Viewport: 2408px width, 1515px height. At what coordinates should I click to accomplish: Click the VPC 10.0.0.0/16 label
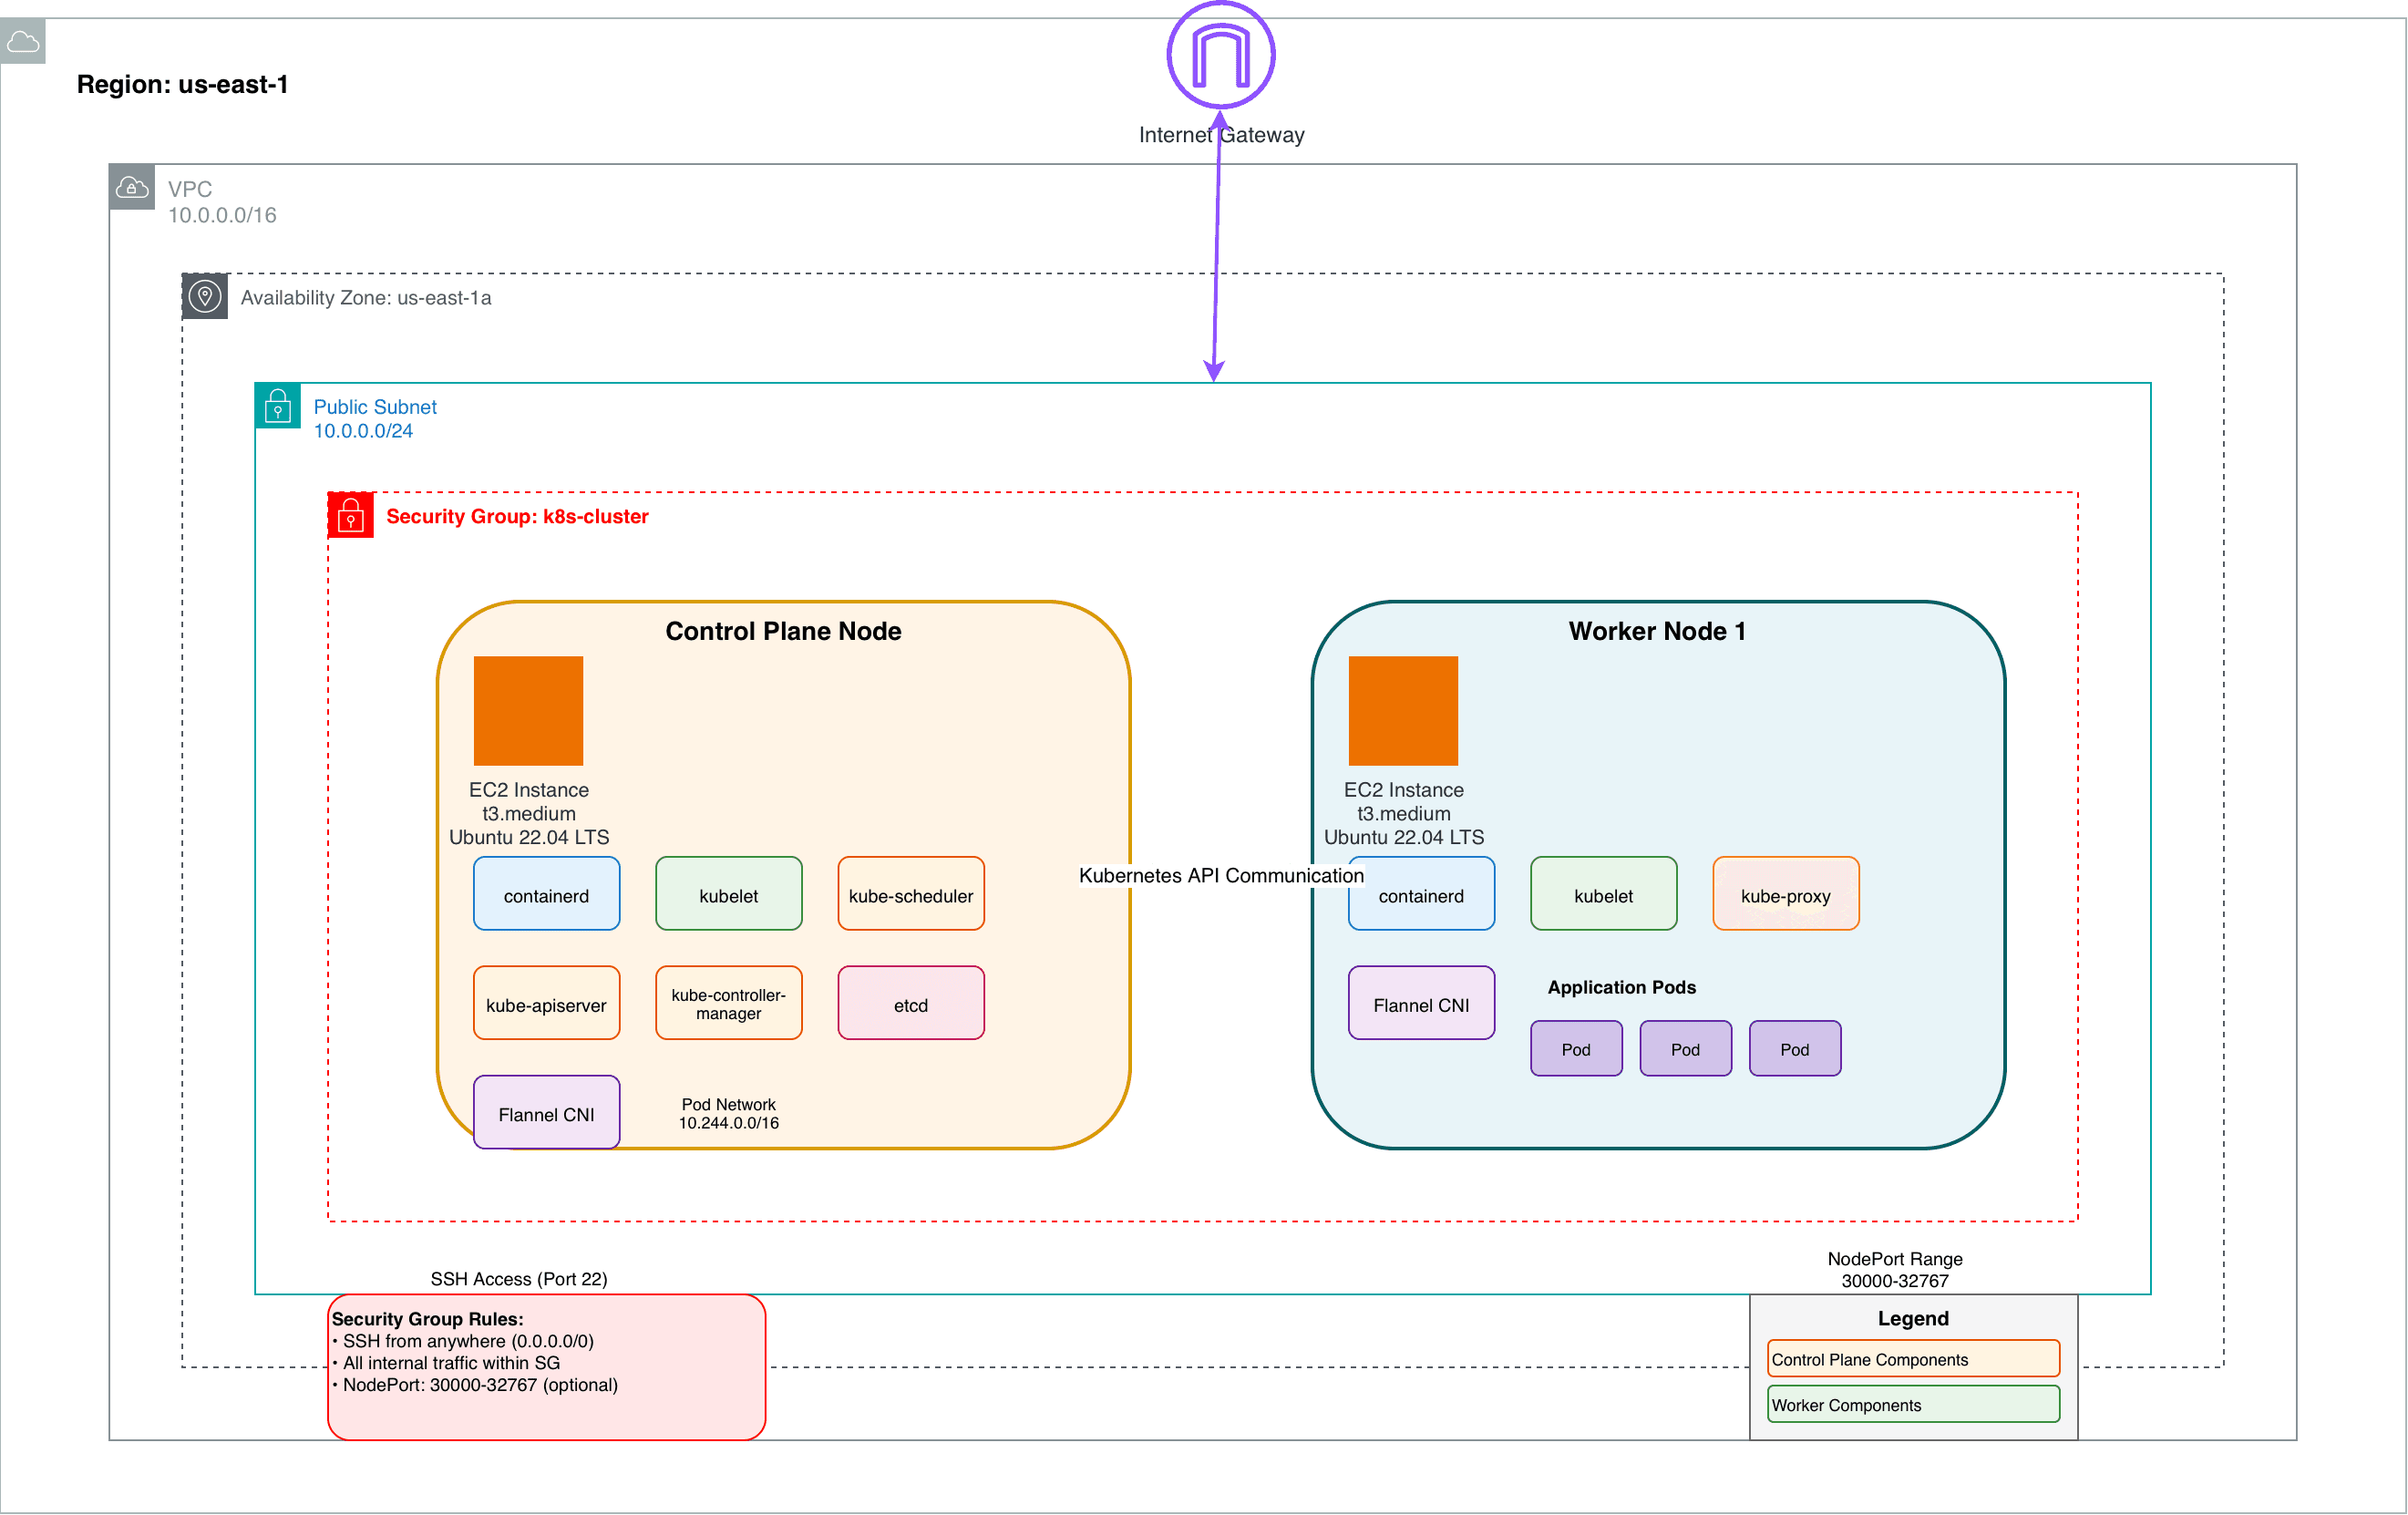222,202
